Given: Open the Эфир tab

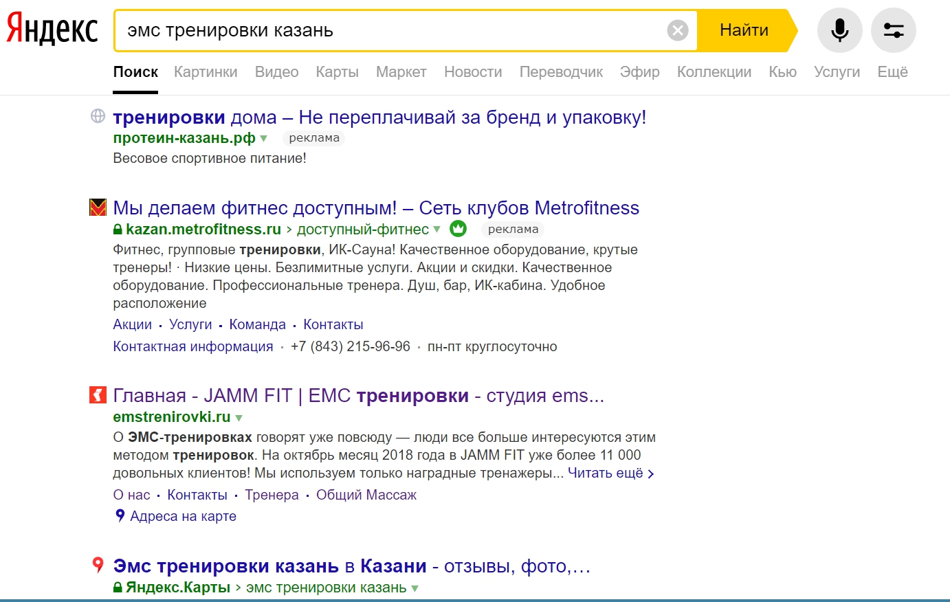Looking at the screenshot, I should click(640, 72).
